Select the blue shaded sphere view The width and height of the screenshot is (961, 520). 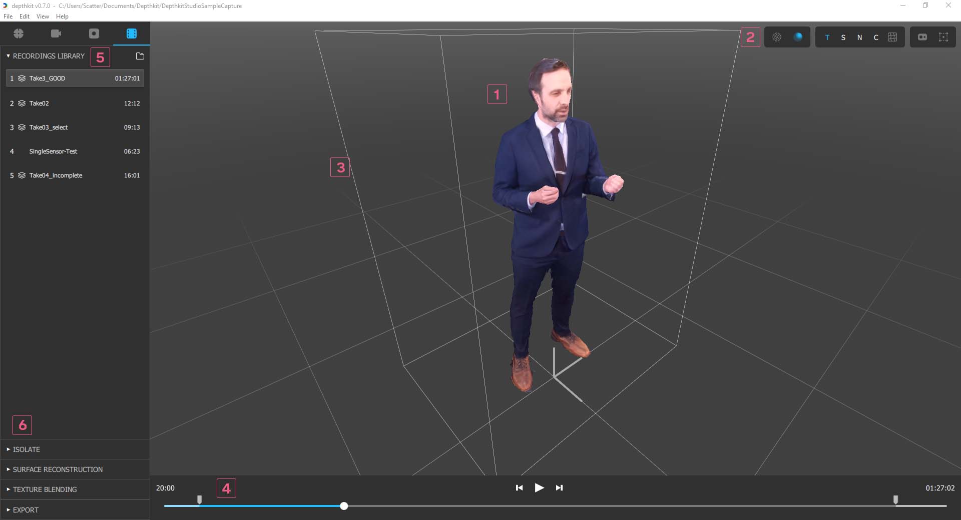click(798, 37)
